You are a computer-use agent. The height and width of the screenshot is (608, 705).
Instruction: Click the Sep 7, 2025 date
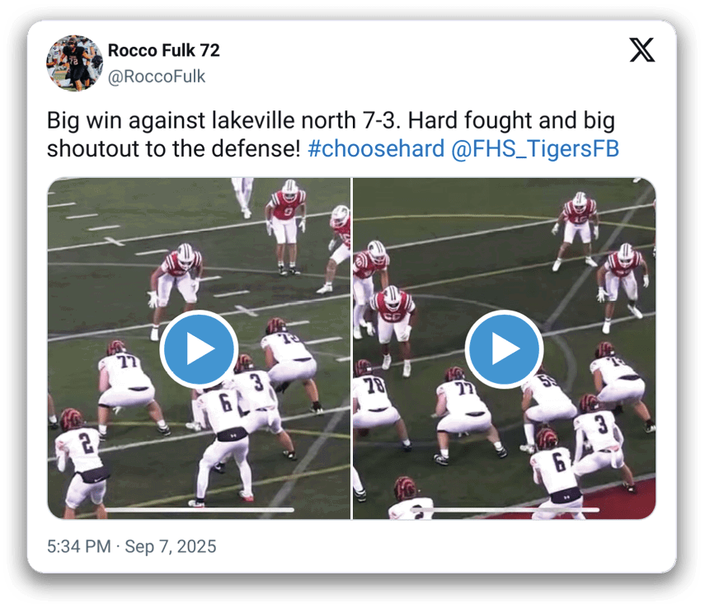coord(171,546)
